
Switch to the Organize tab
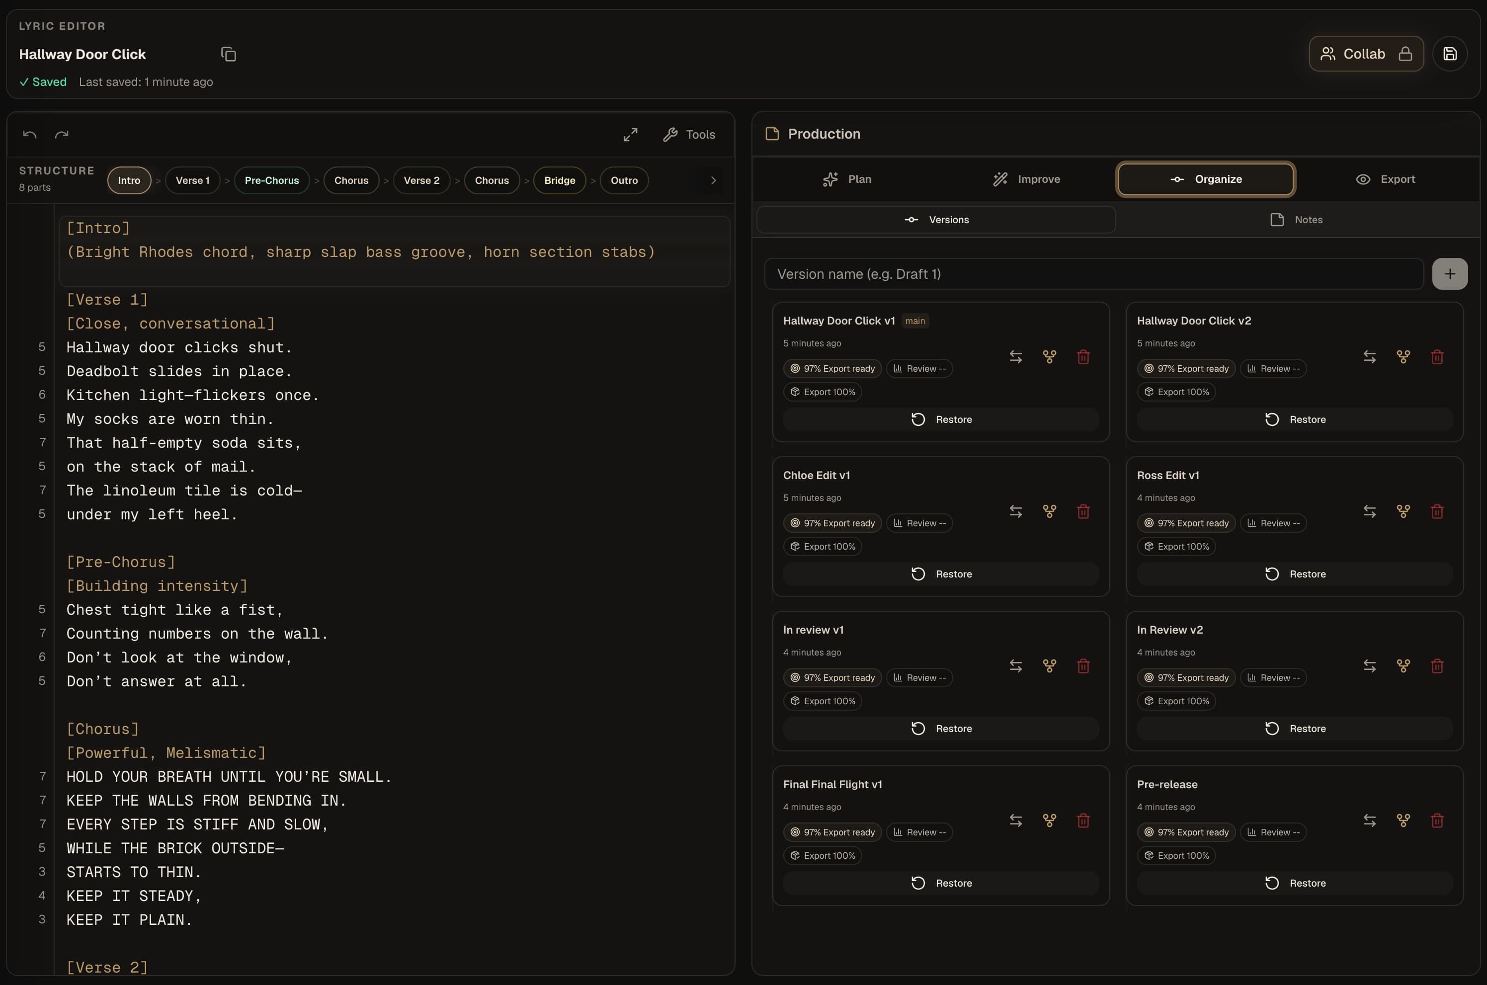1206,179
